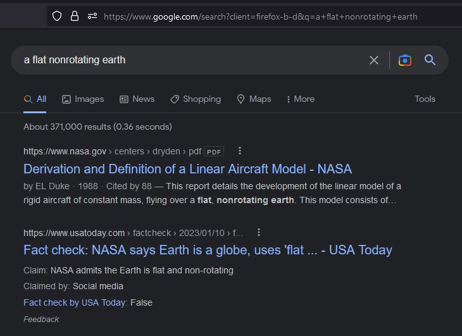Image resolution: width=462 pixels, height=336 pixels.
Task: Clear the search box with X icon
Action: pos(374,60)
